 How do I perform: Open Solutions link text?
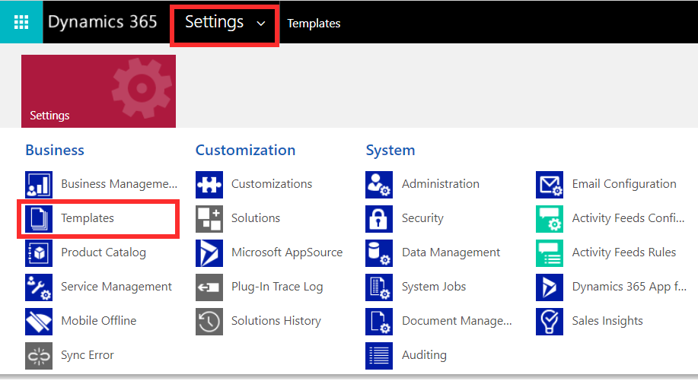[x=256, y=217]
